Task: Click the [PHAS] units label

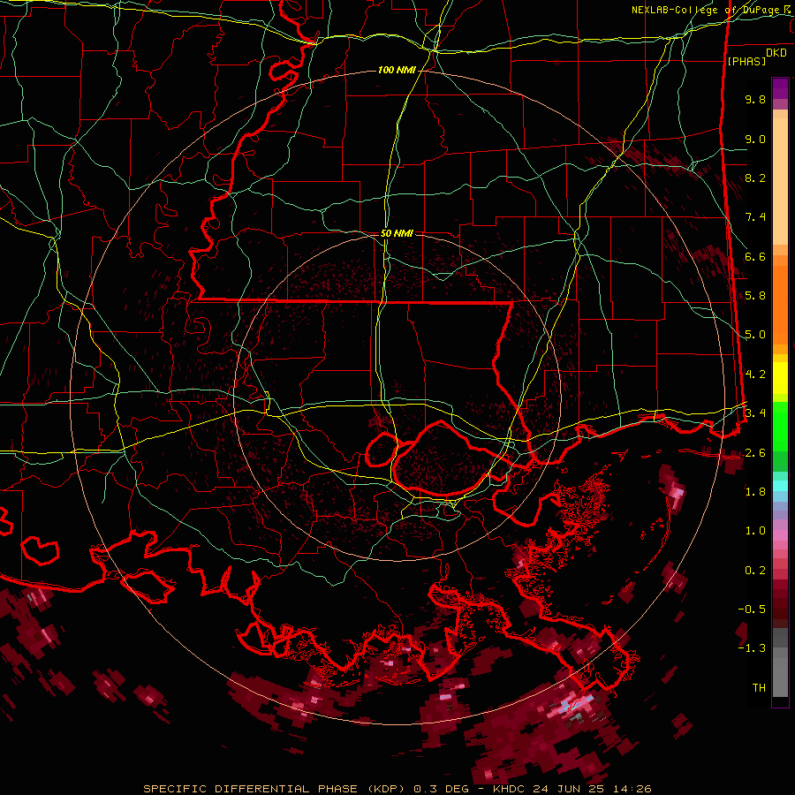Action: point(746,62)
